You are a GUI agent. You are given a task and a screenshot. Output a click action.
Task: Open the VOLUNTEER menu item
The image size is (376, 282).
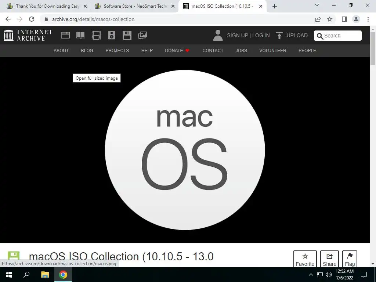click(273, 51)
